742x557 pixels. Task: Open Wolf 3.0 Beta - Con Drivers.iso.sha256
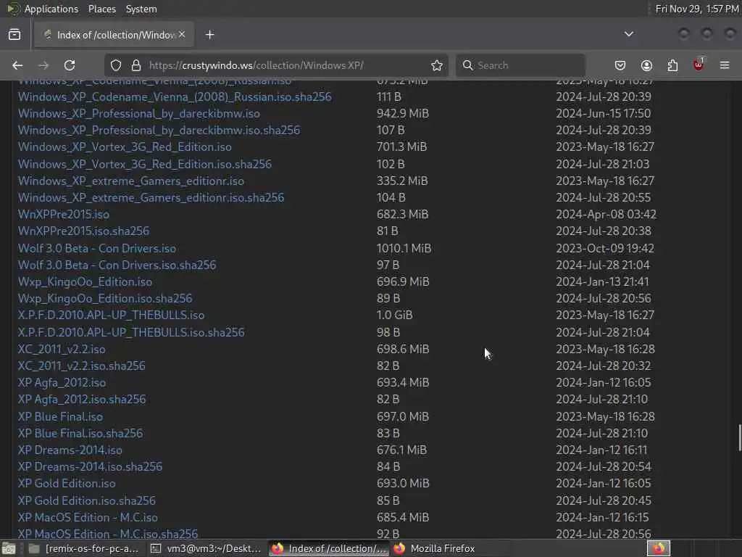click(x=117, y=265)
